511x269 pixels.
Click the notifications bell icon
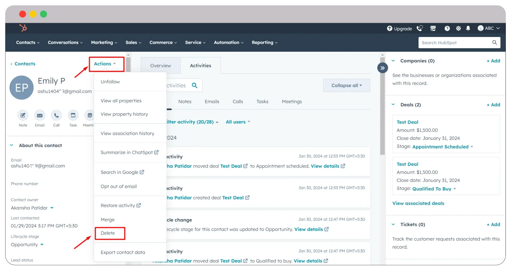point(468,28)
